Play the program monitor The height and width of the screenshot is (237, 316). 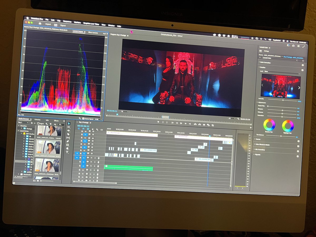pyautogui.click(x=181, y=123)
